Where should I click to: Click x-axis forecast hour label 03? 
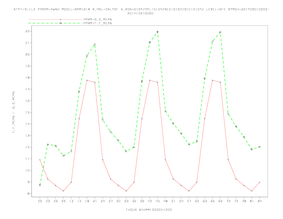point(48,201)
